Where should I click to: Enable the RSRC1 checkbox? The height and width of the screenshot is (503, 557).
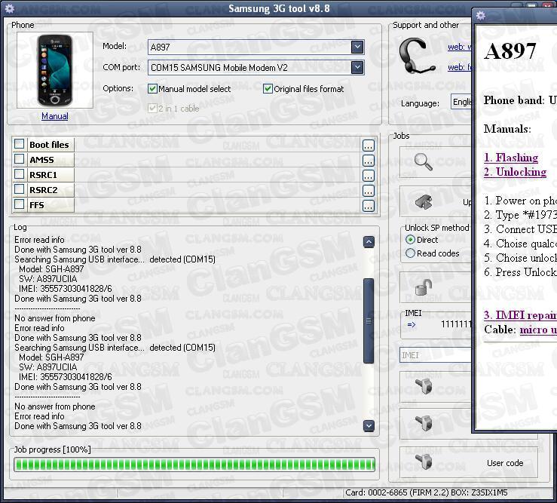point(19,174)
